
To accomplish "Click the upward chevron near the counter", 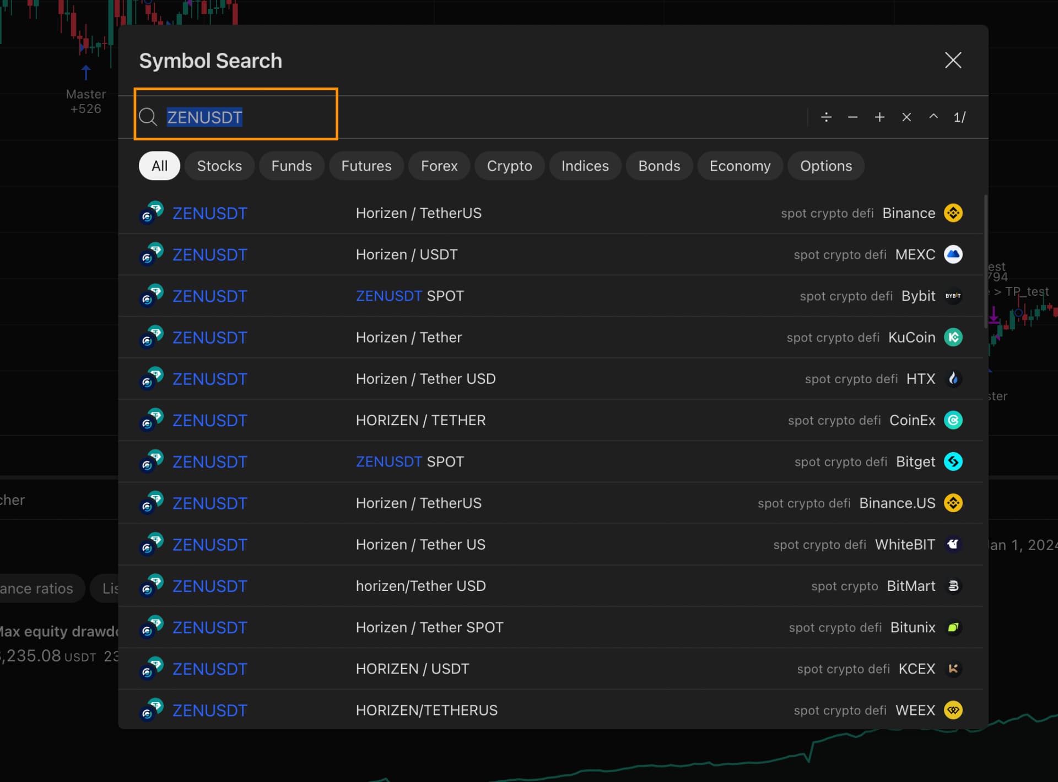I will [x=933, y=117].
